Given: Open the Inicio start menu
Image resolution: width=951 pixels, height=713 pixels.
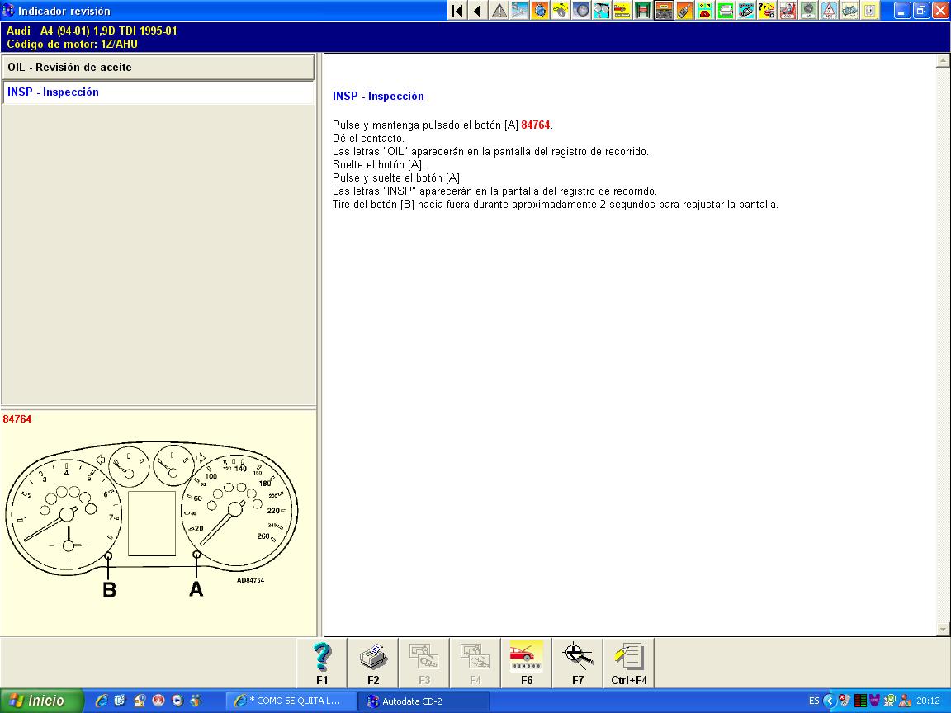Looking at the screenshot, I should (41, 701).
